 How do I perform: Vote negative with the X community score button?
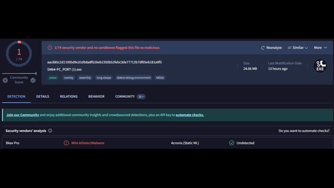[5, 80]
